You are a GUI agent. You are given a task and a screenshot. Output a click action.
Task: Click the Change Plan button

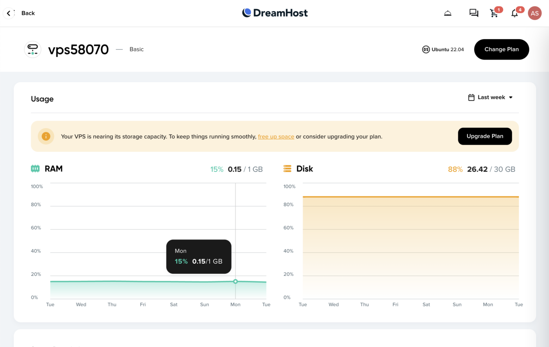pos(502,49)
